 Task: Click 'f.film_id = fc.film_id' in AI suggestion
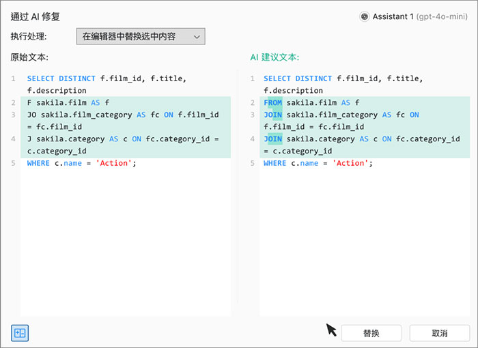tap(313, 127)
